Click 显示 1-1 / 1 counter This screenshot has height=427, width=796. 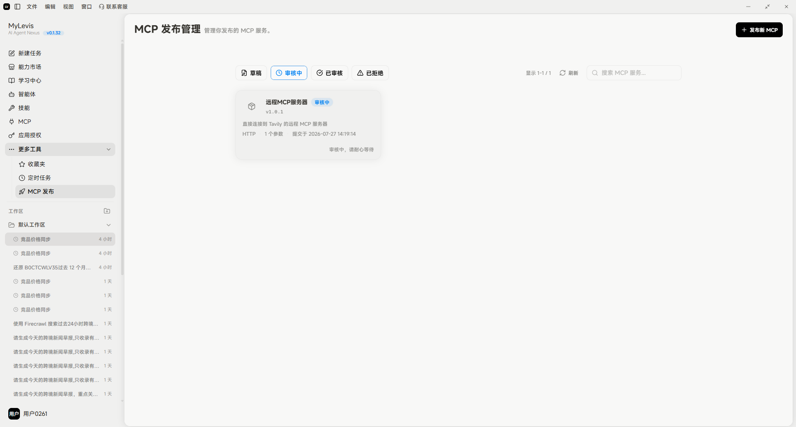(x=539, y=73)
